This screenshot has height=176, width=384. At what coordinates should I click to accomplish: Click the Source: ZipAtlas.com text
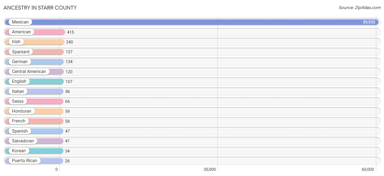click(360, 8)
